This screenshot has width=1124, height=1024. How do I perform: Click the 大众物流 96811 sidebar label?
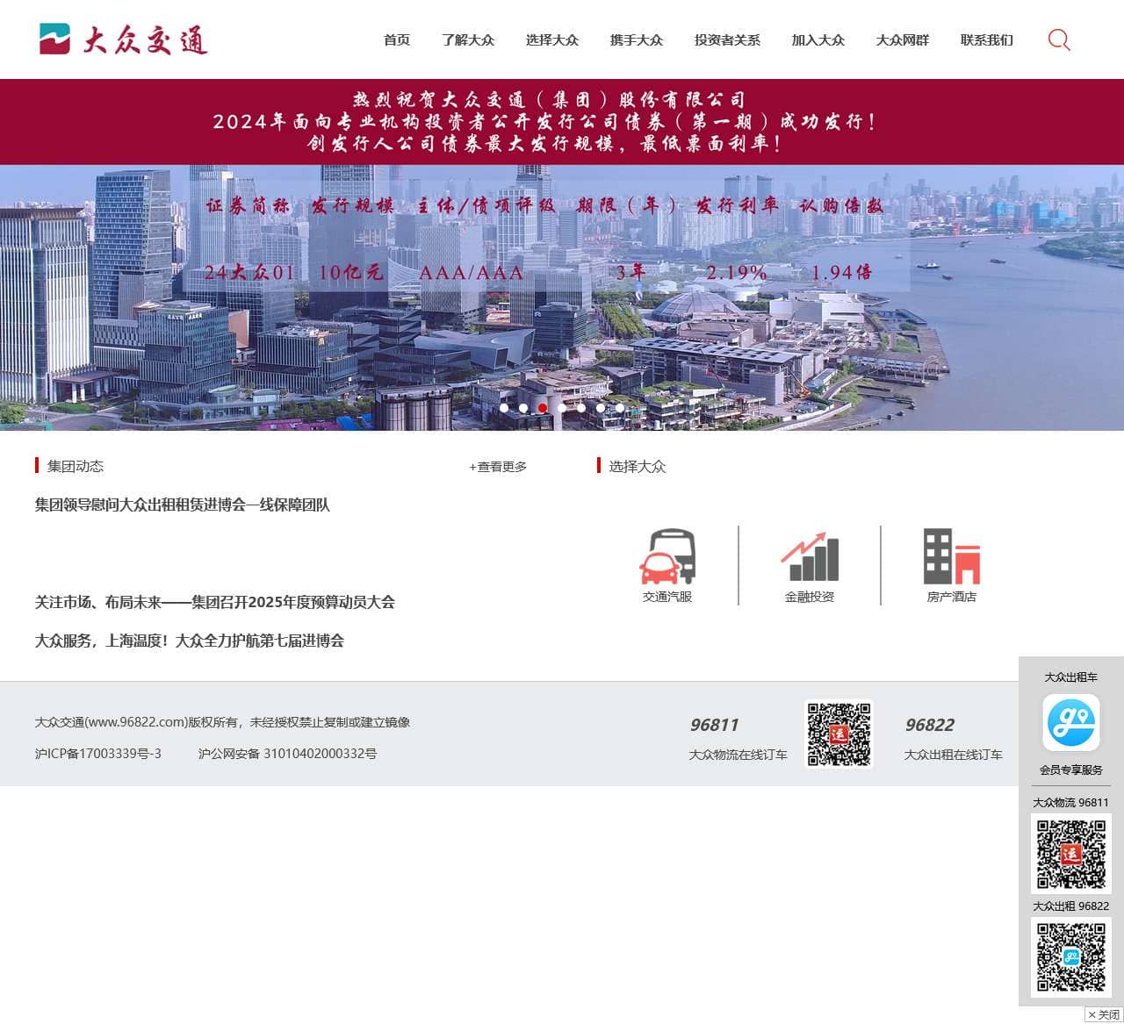[x=1071, y=802]
